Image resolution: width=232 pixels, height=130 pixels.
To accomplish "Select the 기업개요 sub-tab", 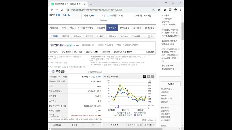I will click(x=66, y=36).
